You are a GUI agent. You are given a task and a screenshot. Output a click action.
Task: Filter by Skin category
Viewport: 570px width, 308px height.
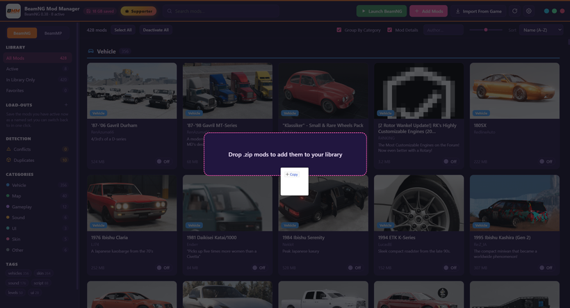tap(37, 239)
